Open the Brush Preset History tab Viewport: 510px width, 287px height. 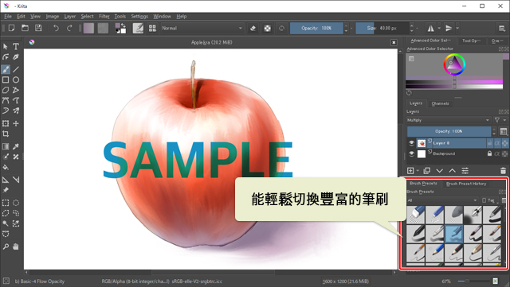point(466,184)
